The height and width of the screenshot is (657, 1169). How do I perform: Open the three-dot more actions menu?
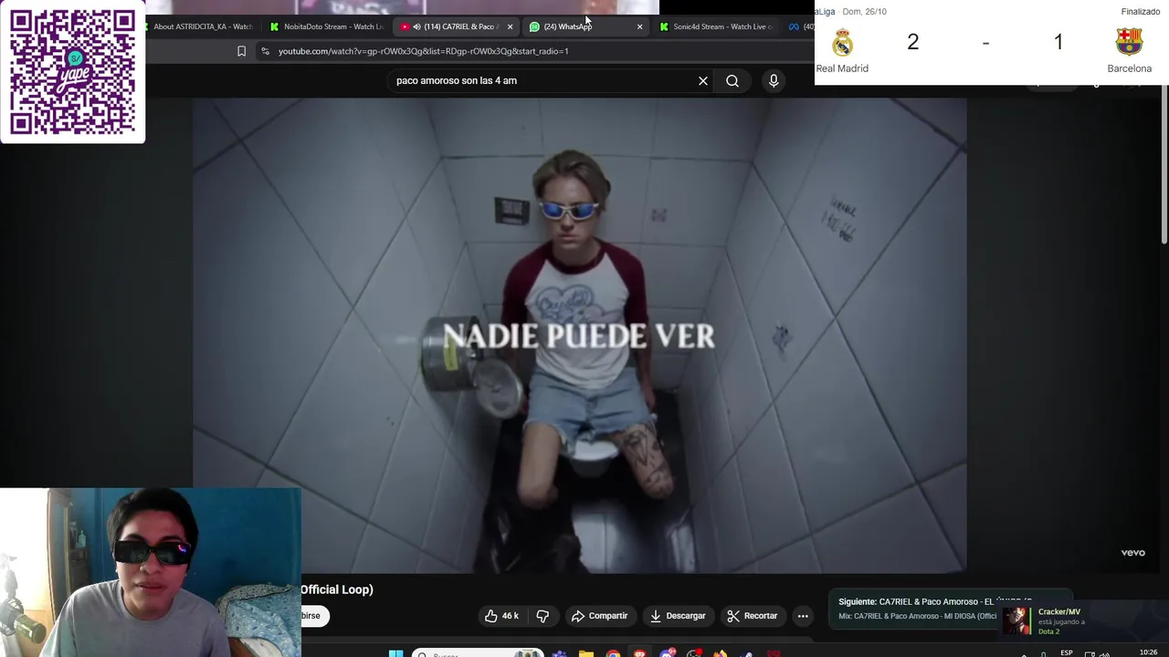[803, 616]
